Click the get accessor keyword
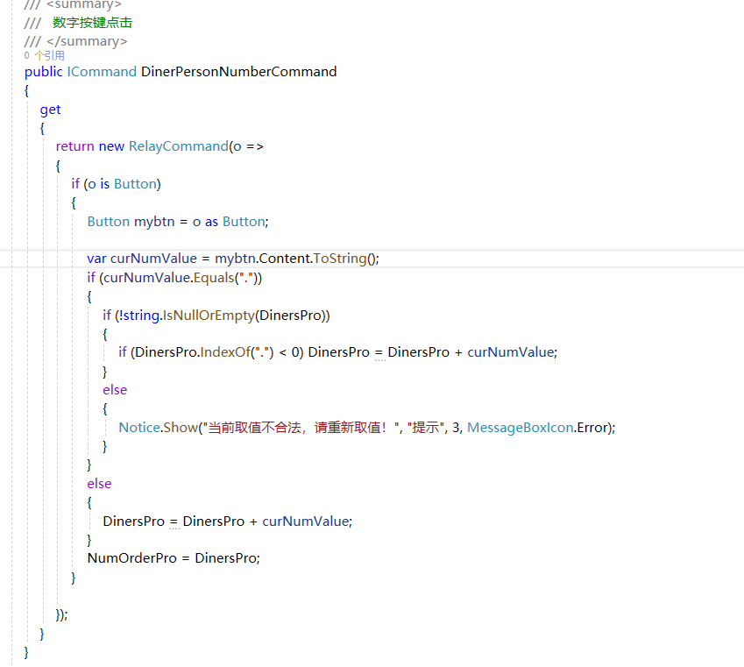The height and width of the screenshot is (667, 744). (x=50, y=110)
